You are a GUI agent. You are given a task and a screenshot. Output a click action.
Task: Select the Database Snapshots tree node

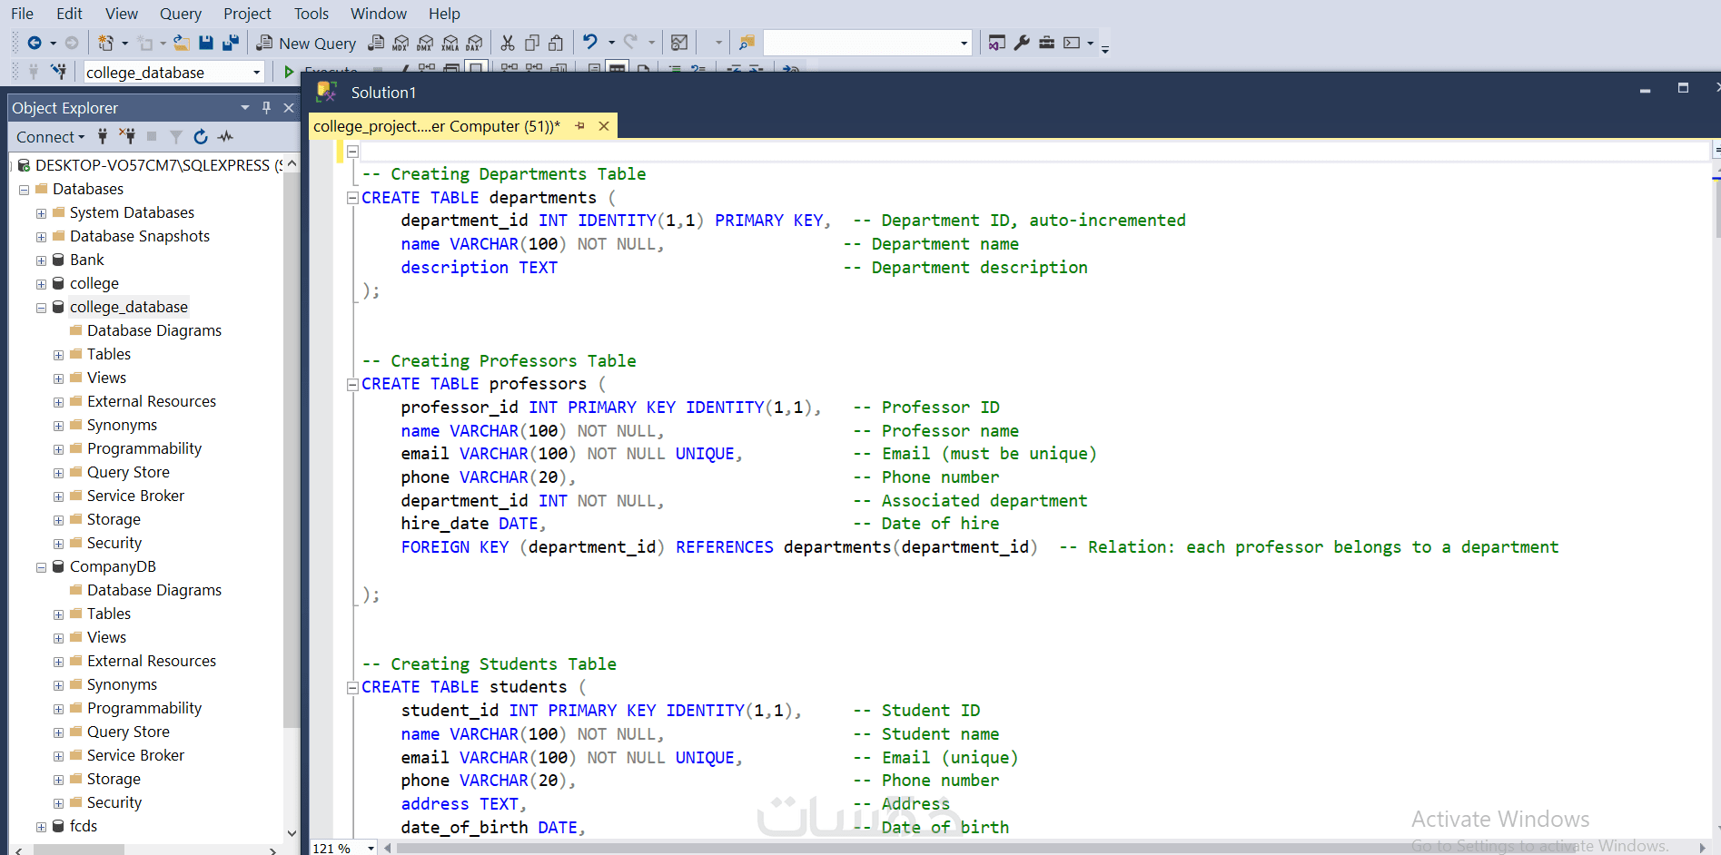tap(140, 236)
